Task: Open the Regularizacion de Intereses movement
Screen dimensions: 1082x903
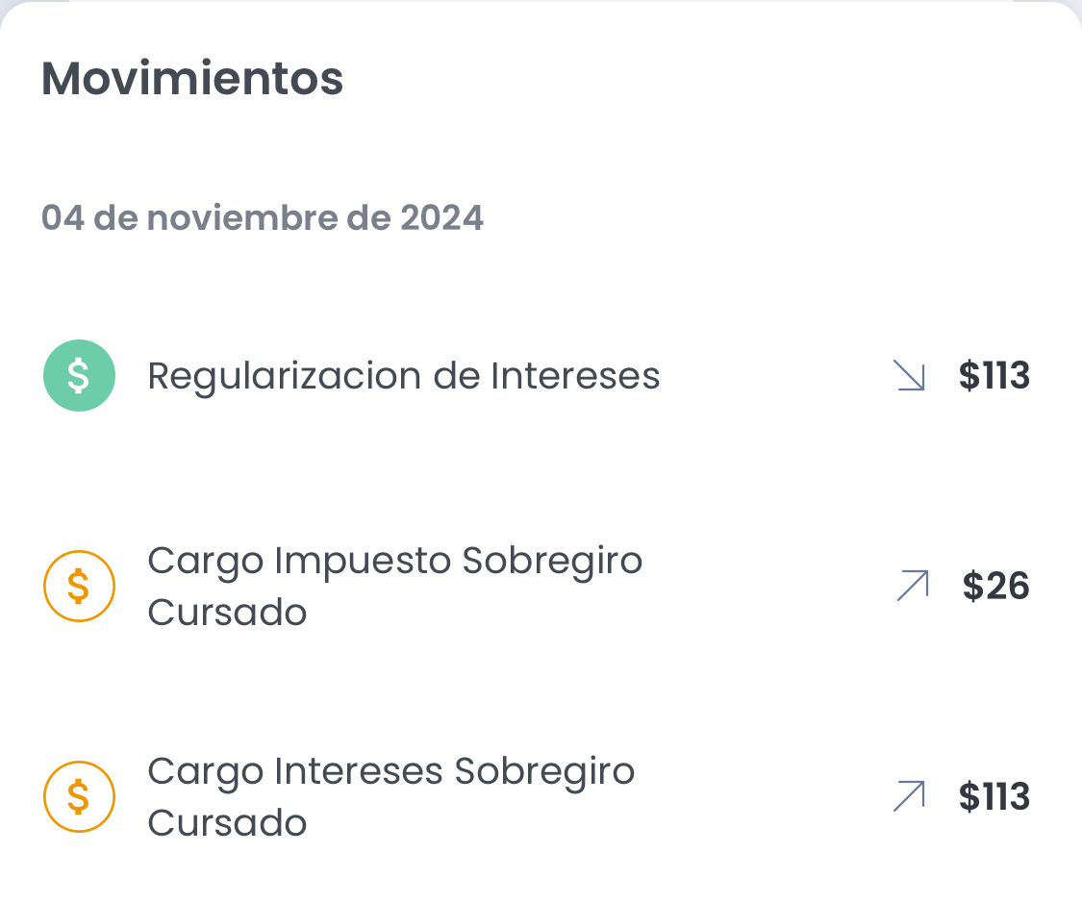Action: click(x=404, y=376)
